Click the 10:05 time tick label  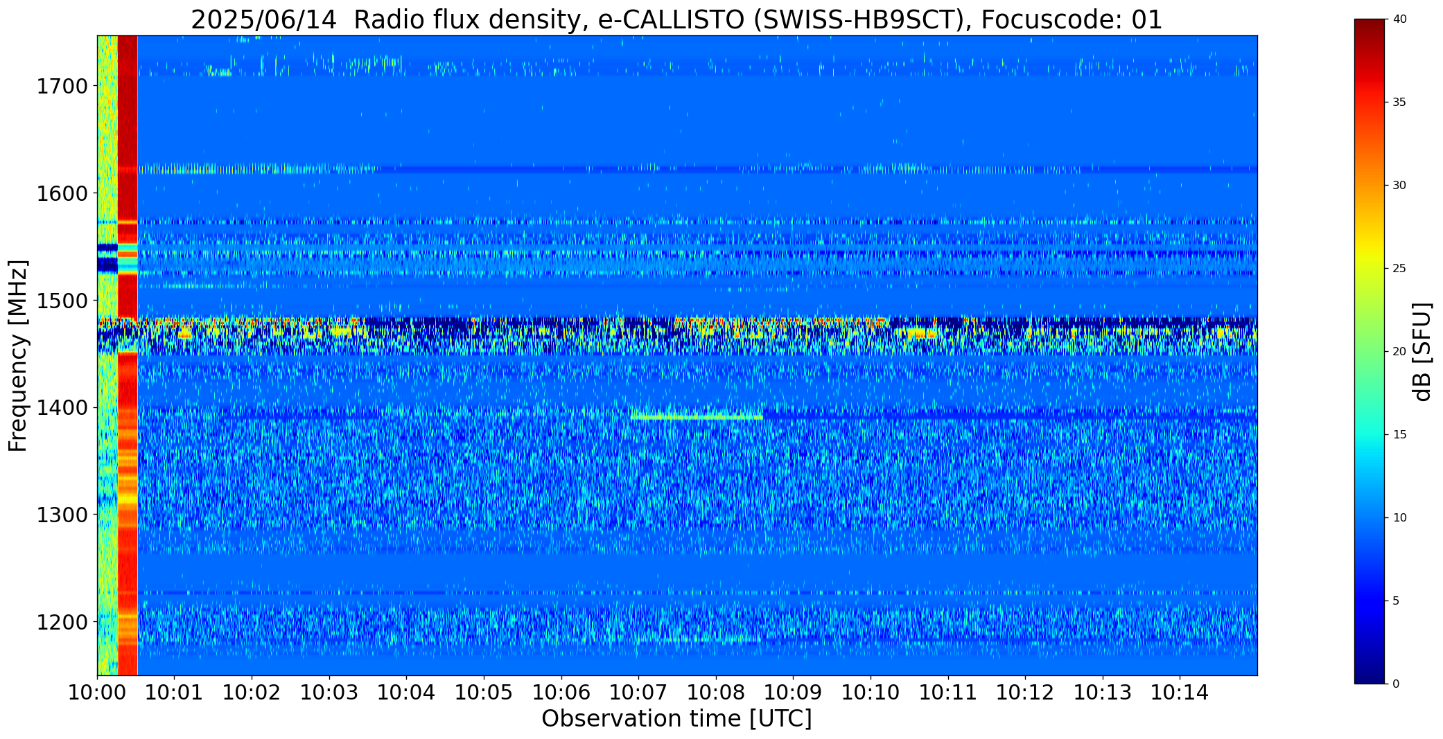tap(484, 693)
